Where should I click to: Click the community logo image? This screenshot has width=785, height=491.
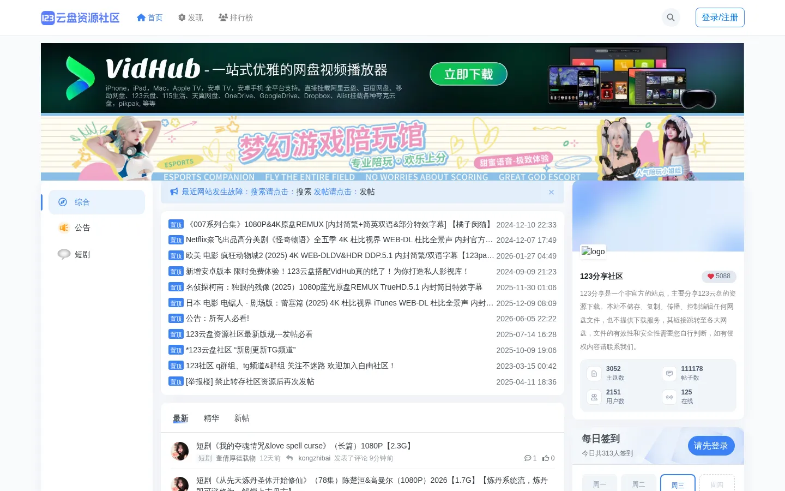click(x=593, y=252)
